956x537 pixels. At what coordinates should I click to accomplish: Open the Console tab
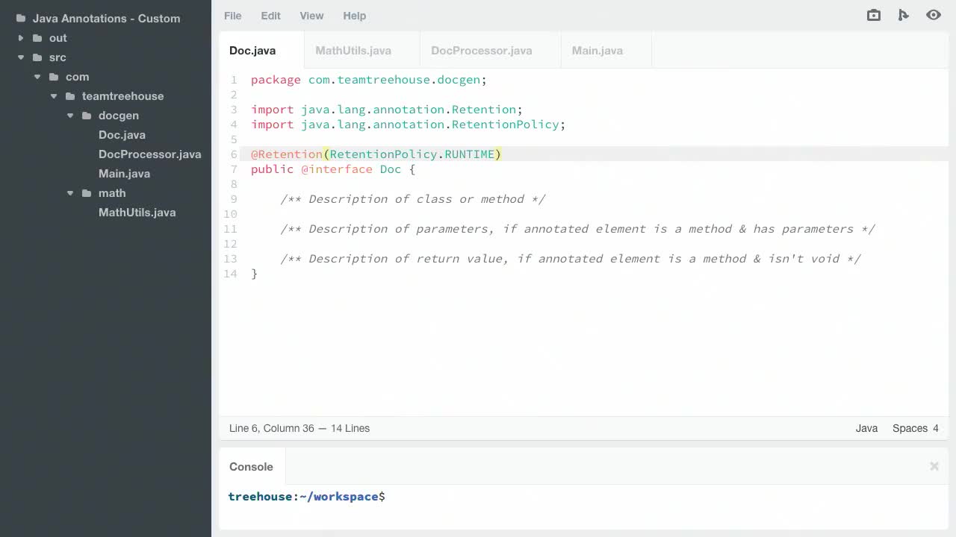pyautogui.click(x=252, y=467)
